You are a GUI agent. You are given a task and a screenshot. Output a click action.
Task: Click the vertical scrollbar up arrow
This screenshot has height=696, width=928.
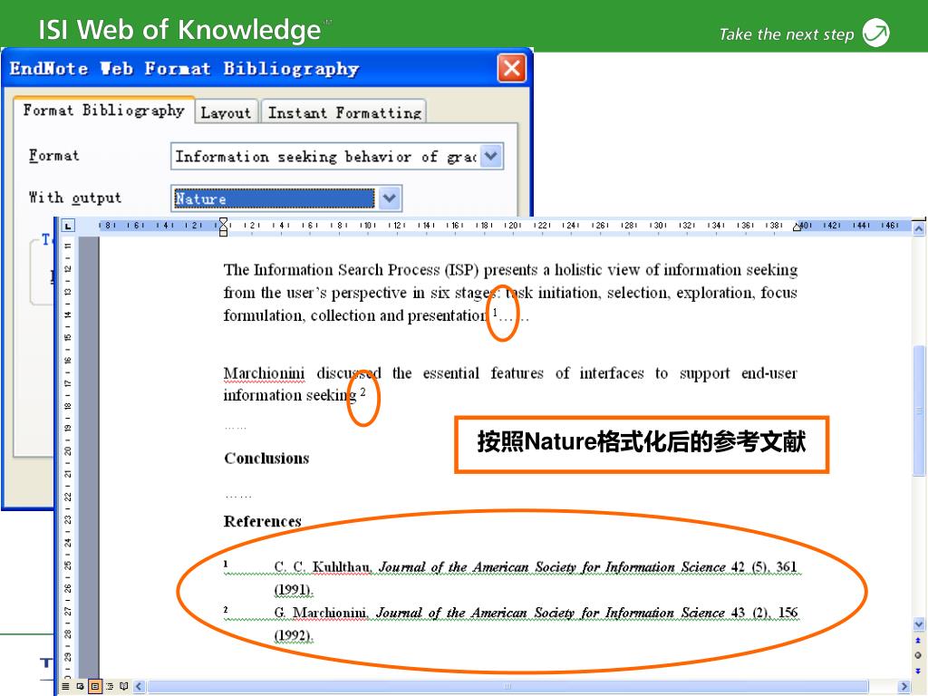[919, 228]
